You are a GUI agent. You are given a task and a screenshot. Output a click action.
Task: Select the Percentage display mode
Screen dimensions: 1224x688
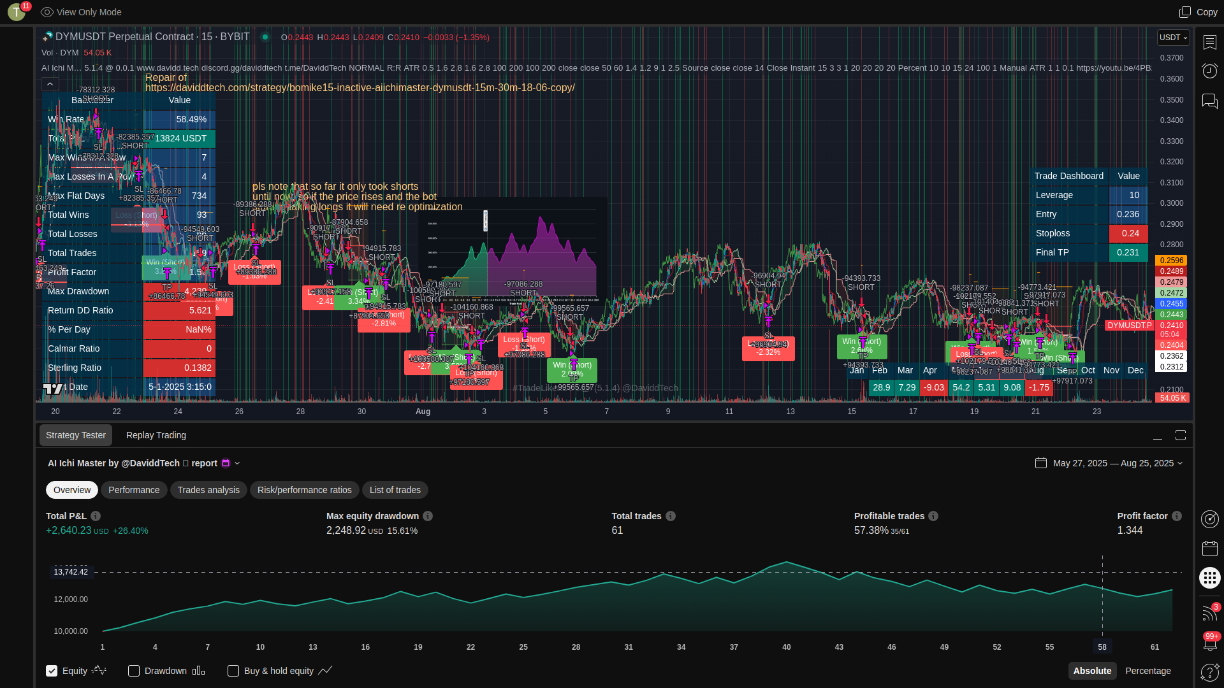coord(1148,671)
